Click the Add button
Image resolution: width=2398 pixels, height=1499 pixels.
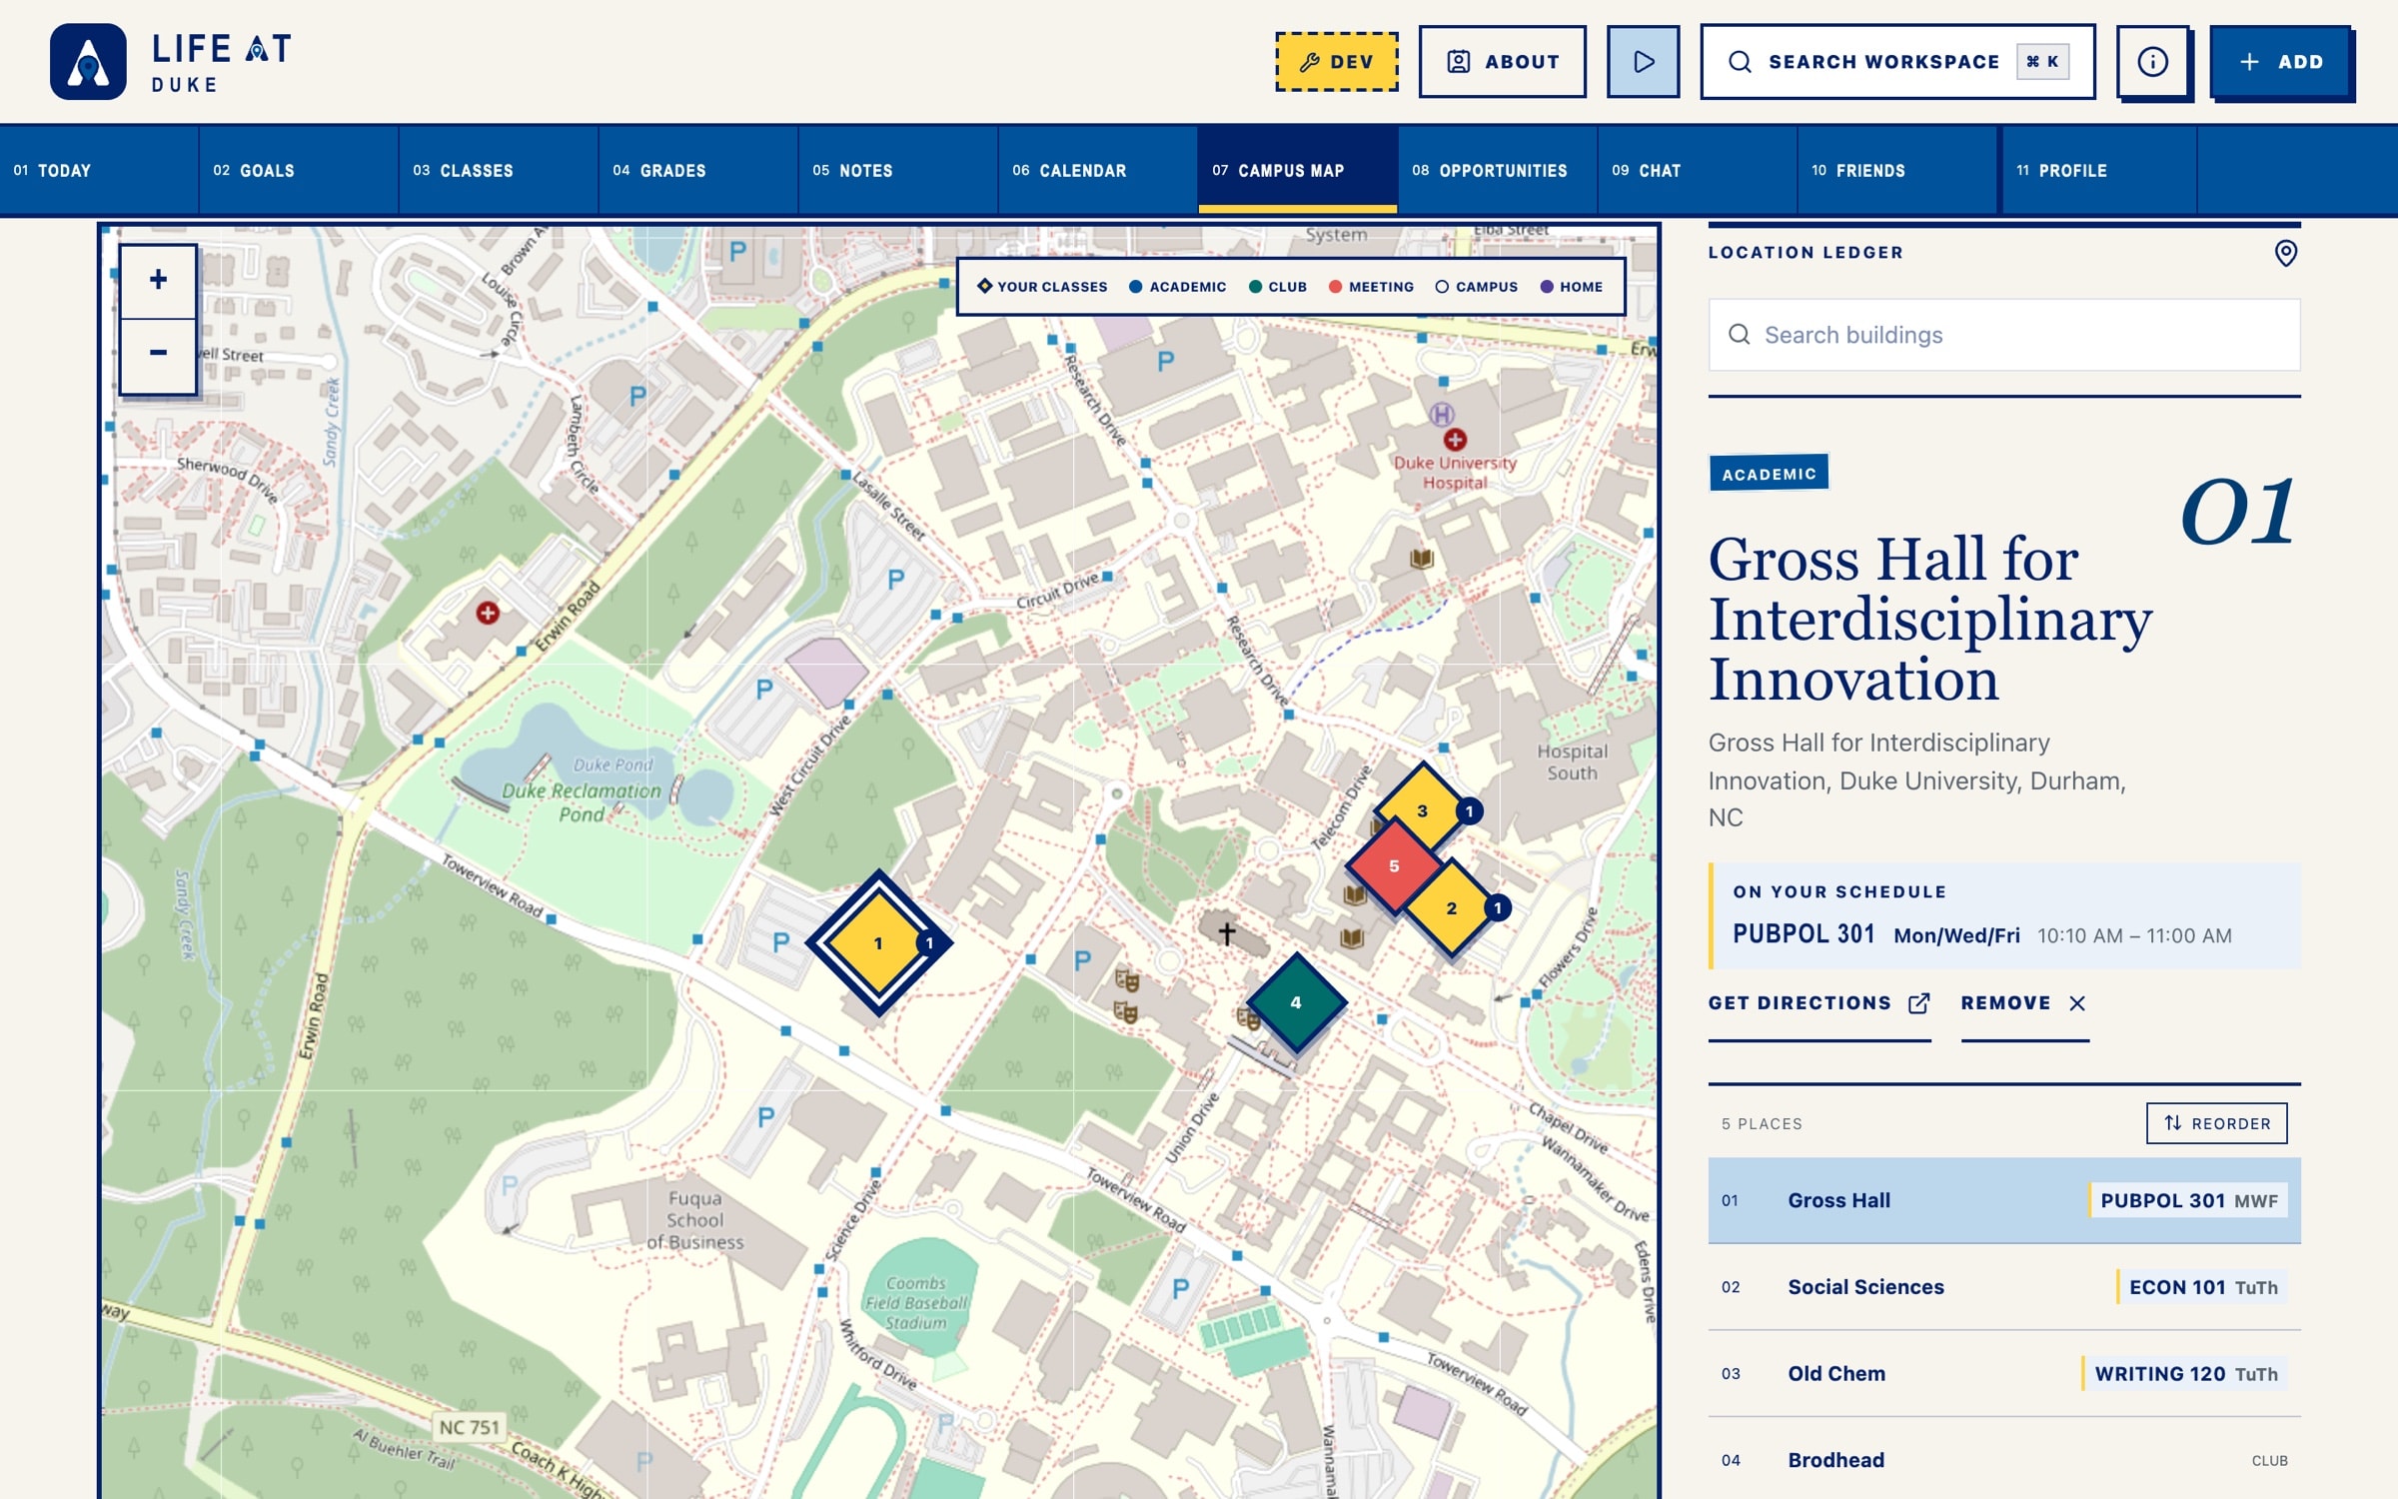pyautogui.click(x=2280, y=62)
